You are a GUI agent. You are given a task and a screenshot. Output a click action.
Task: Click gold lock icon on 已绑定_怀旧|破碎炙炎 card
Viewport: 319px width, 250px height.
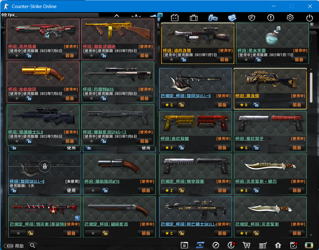tap(105, 233)
